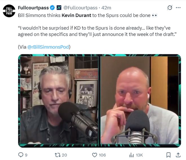
Task: Click the Fullcourtpass display name
Action: pos(33,8)
